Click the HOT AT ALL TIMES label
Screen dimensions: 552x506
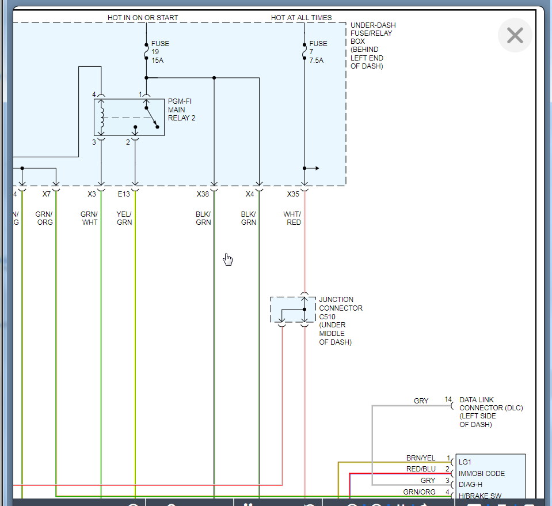[301, 18]
